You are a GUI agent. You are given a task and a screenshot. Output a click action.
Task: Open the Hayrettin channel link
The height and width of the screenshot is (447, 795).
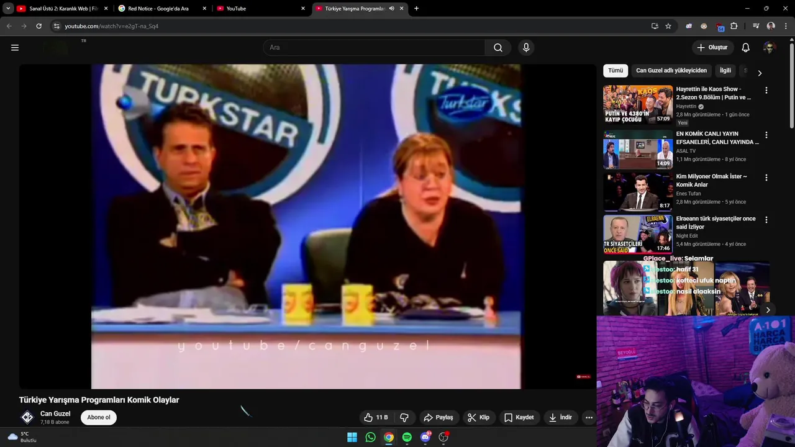click(686, 106)
